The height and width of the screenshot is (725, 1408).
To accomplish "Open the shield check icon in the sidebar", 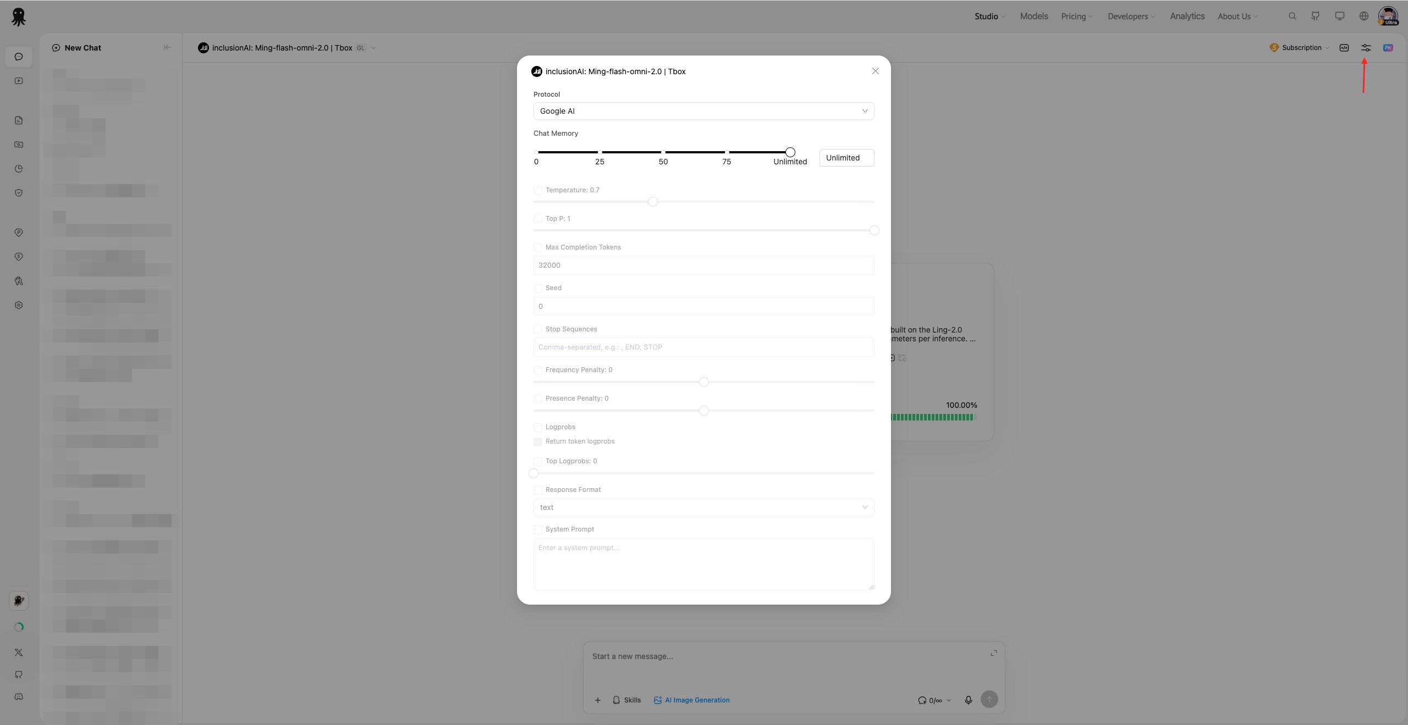I will (x=19, y=193).
